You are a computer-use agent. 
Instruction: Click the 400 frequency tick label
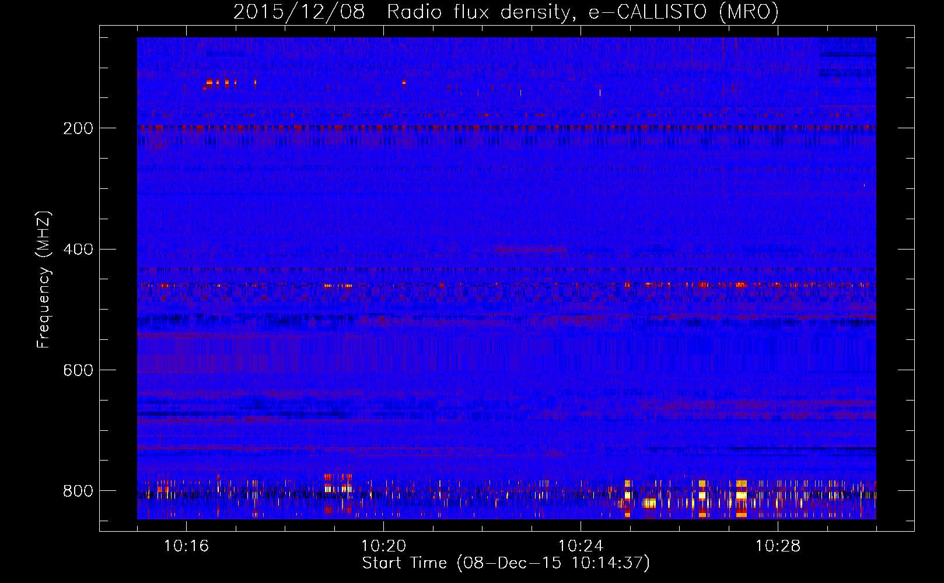pyautogui.click(x=78, y=250)
